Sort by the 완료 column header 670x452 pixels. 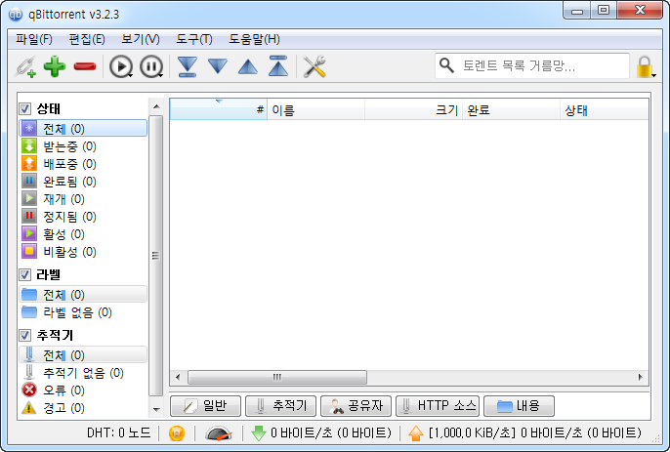(511, 110)
